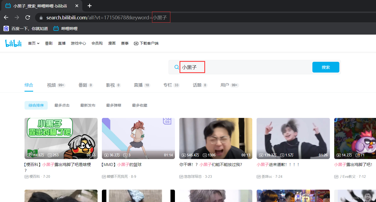Click the browser back arrow
The image size is (376, 202).
(6, 17)
